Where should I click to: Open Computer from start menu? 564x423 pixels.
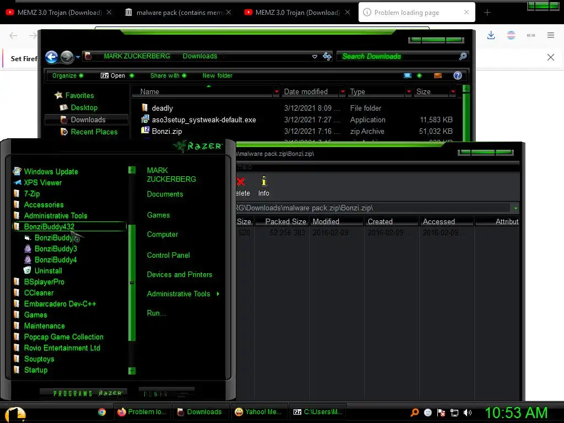pyautogui.click(x=162, y=235)
